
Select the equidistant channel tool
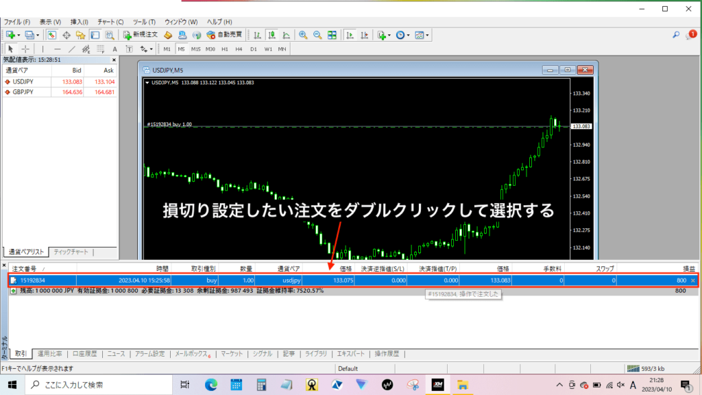click(86, 49)
